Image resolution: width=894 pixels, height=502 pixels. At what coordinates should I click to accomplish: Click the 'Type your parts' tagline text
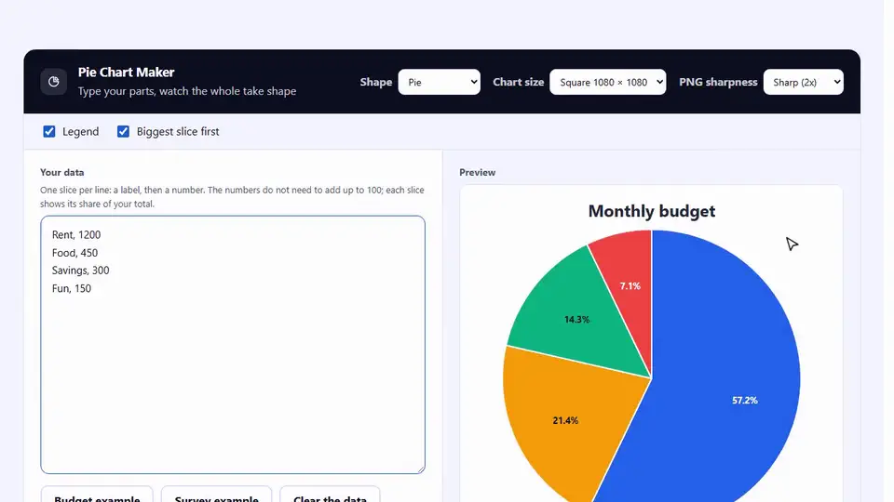[187, 91]
